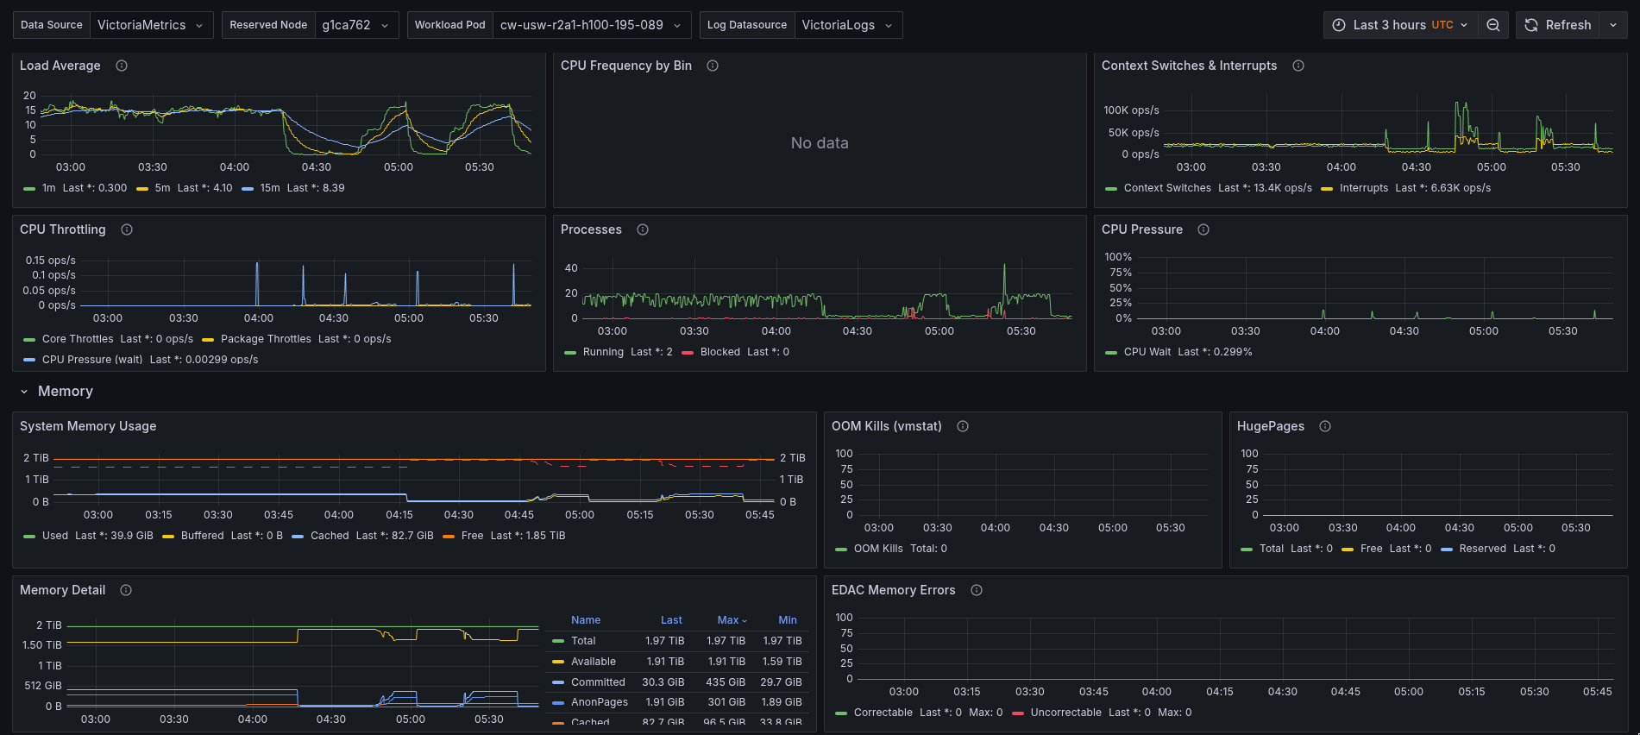1640x735 pixels.
Task: Open the Processes panel title
Action: 591,229
